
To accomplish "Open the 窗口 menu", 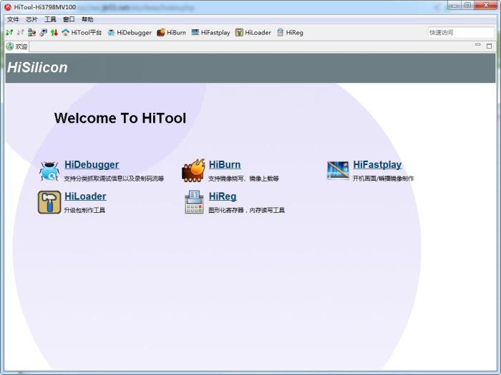I will [x=69, y=19].
